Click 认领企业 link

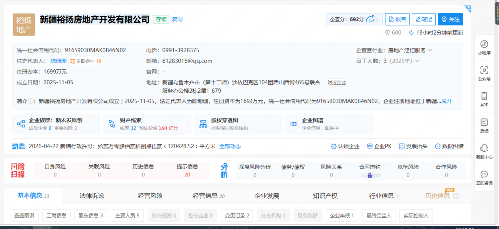click(x=345, y=146)
